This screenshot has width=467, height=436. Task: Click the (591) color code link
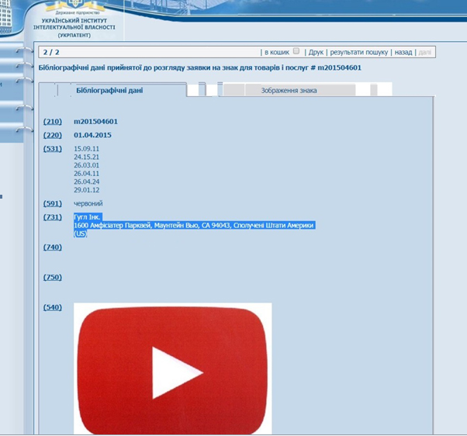pyautogui.click(x=52, y=203)
